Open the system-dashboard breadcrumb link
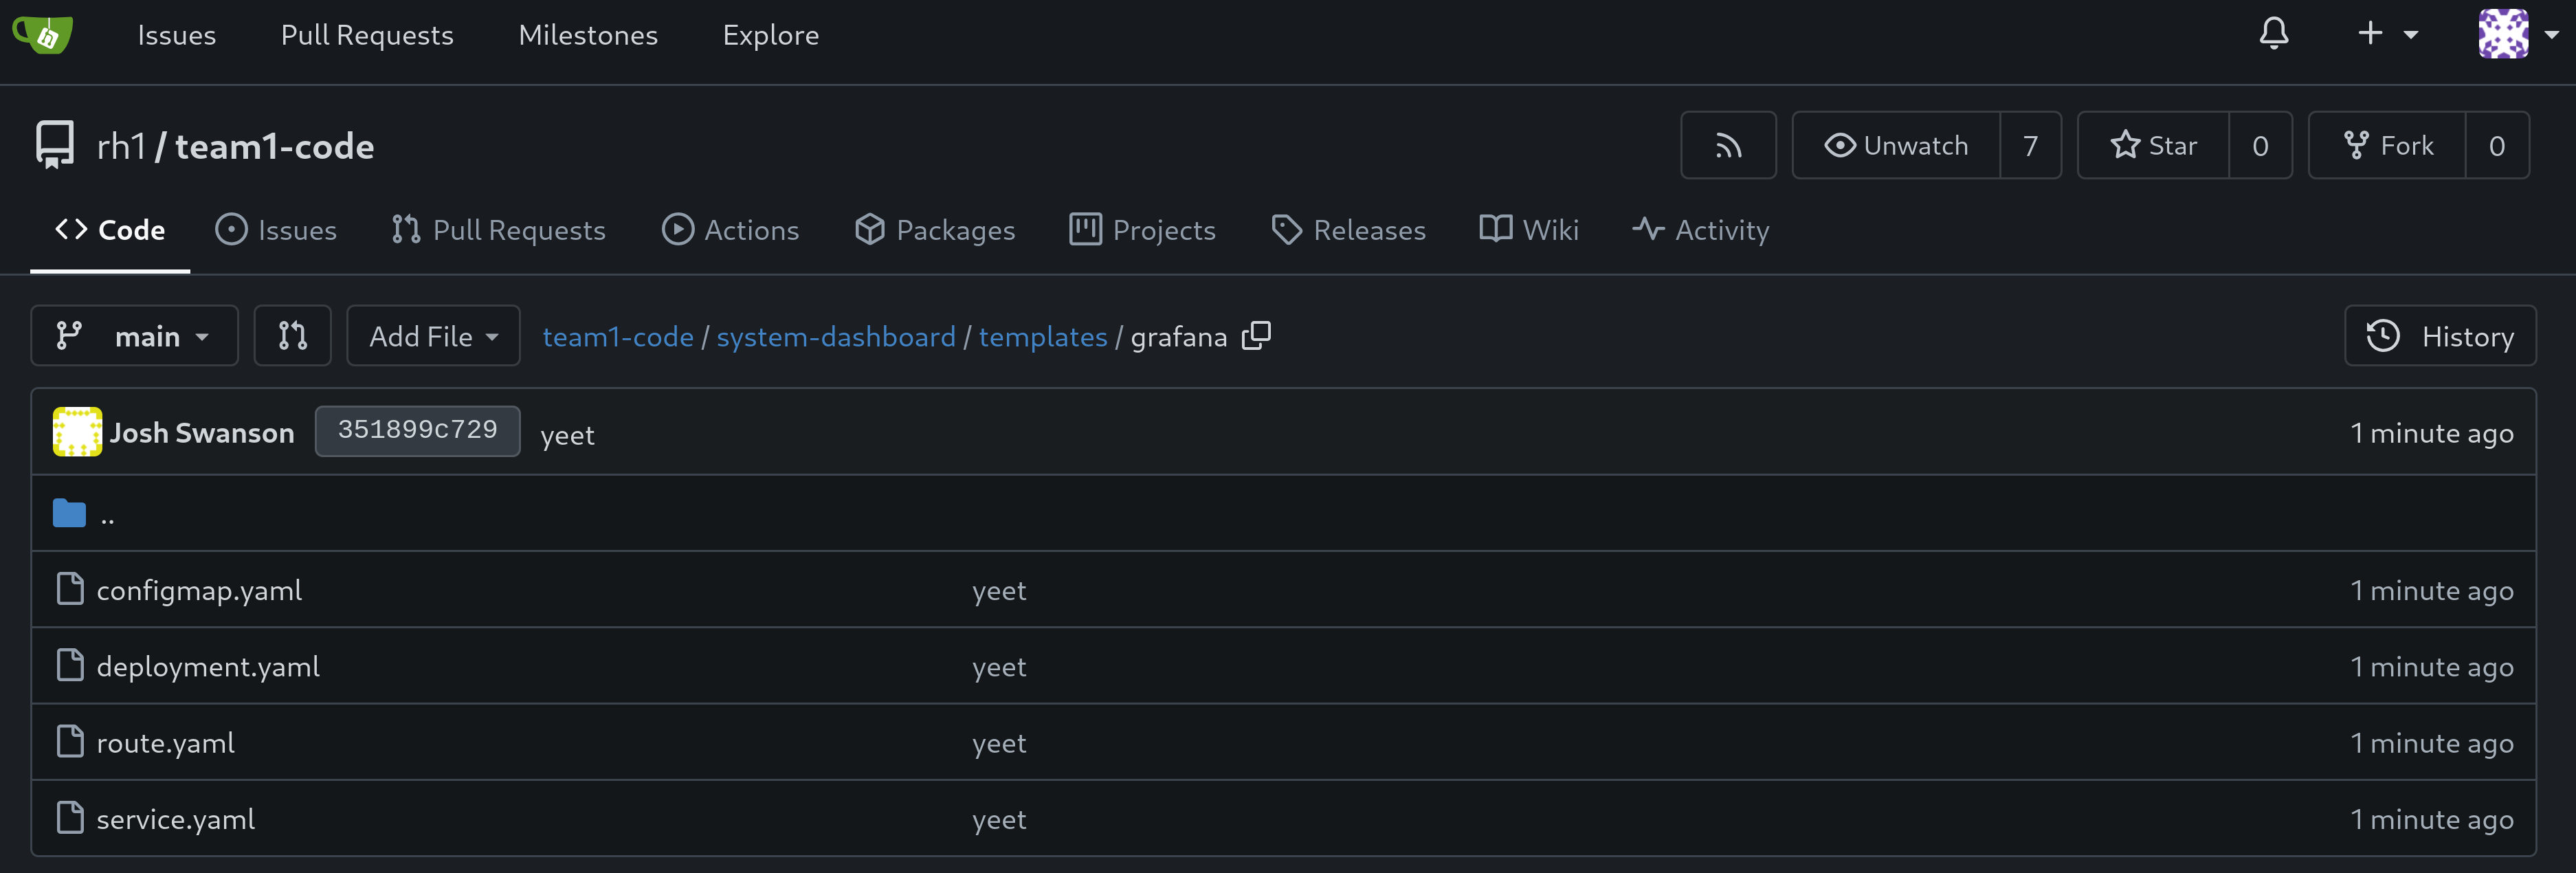This screenshot has height=873, width=2576. [x=835, y=337]
